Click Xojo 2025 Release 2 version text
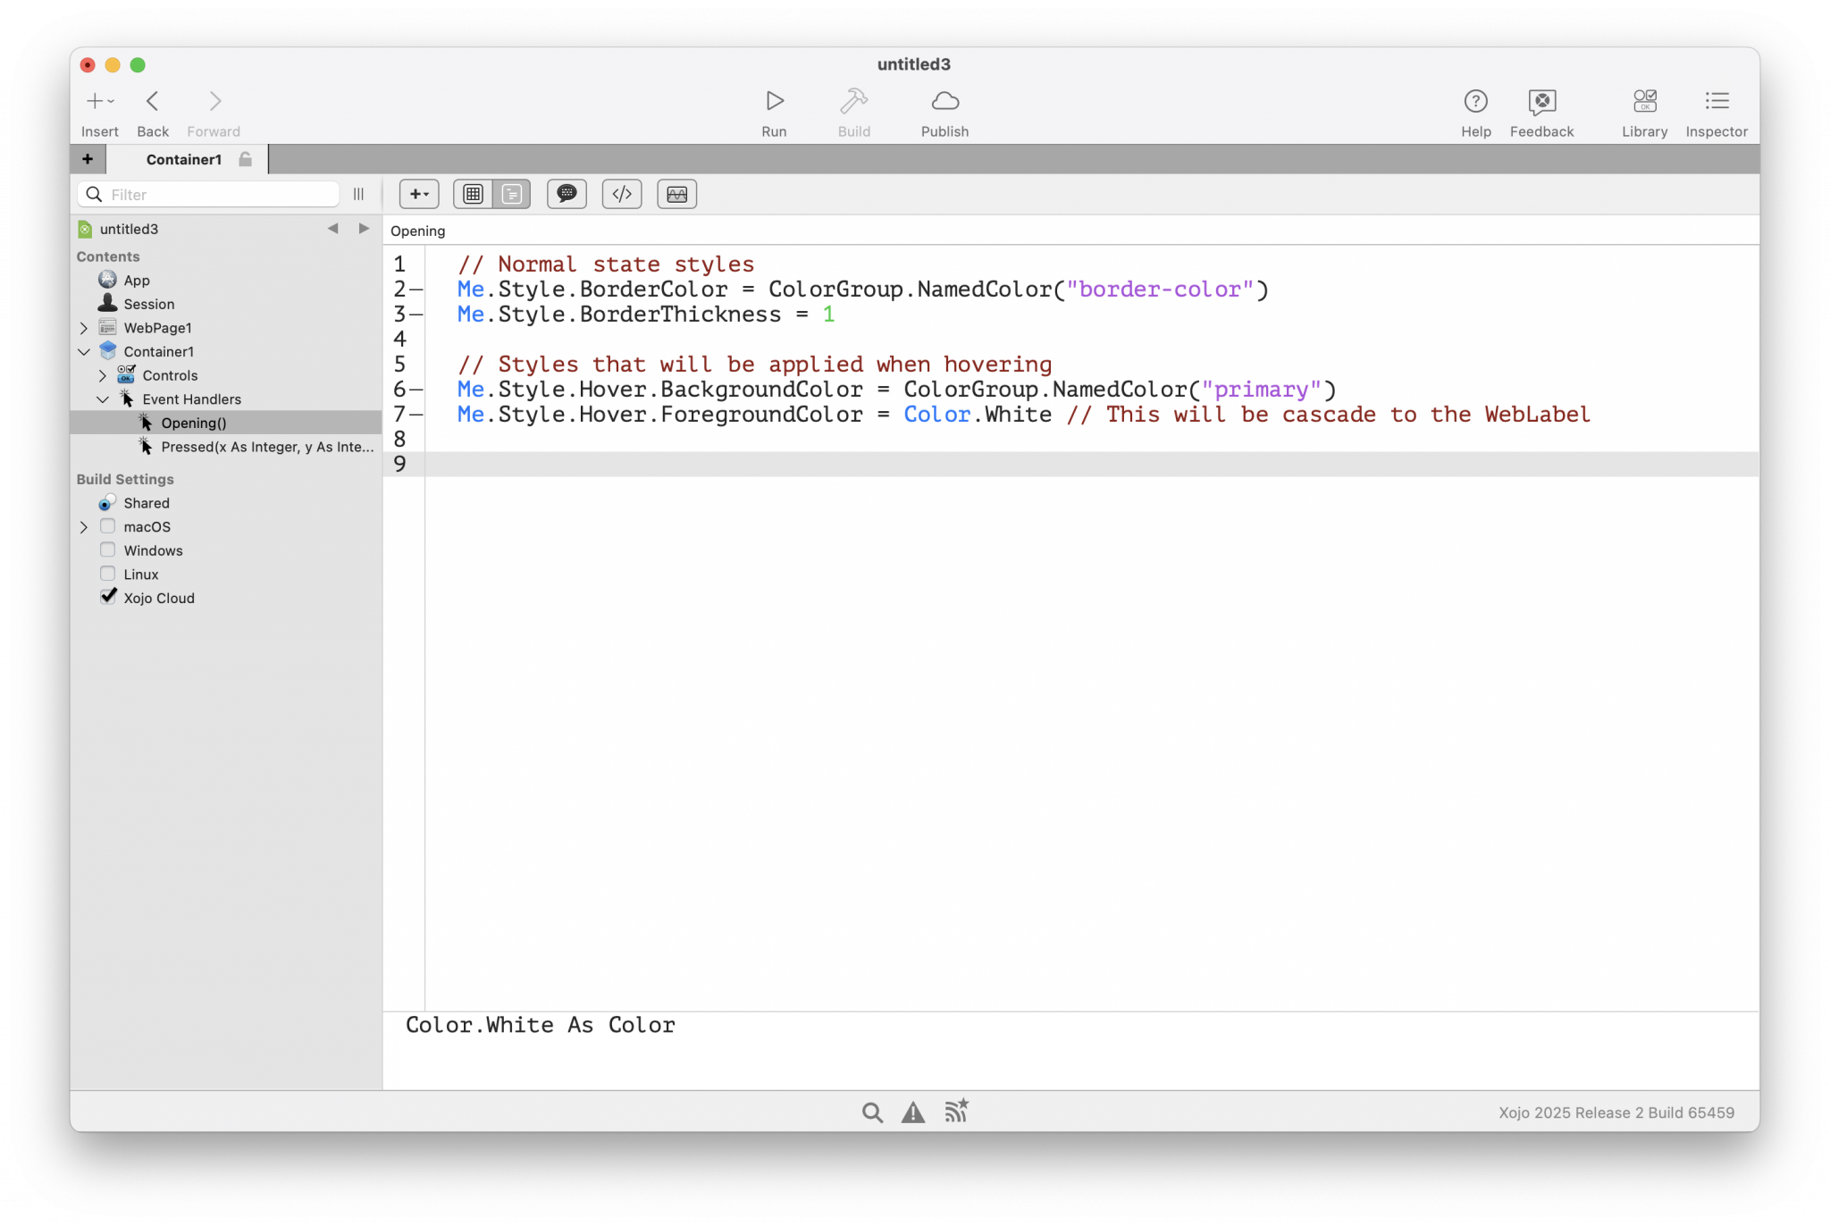This screenshot has height=1225, width=1830. [x=1616, y=1112]
